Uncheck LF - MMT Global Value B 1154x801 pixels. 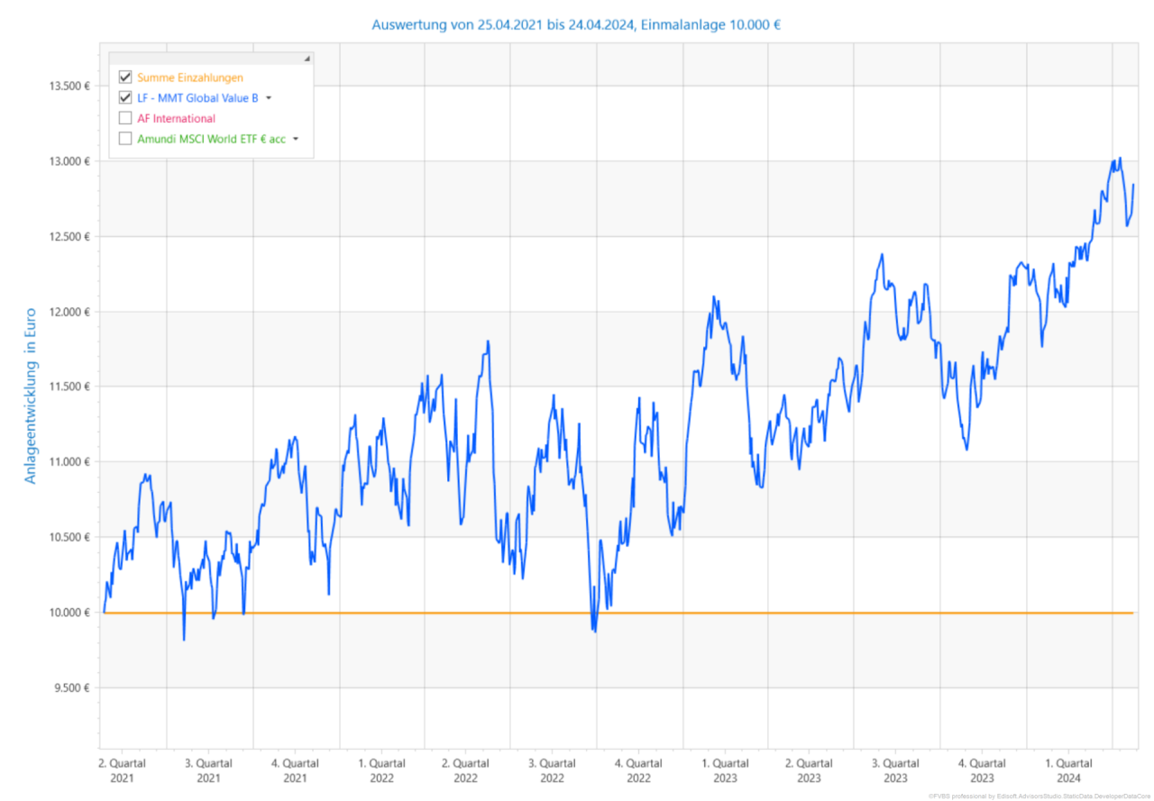point(124,97)
